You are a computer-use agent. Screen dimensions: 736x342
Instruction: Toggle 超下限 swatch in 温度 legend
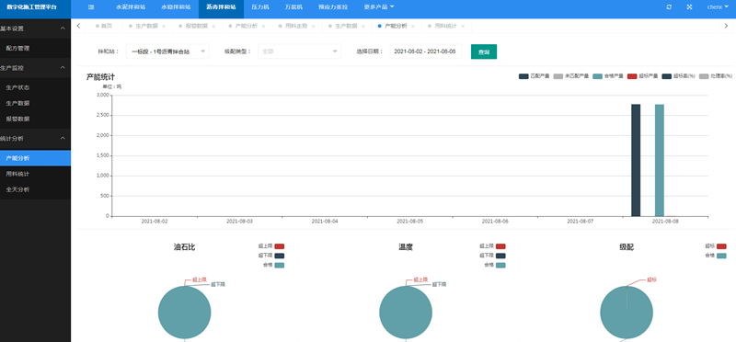tap(500, 256)
